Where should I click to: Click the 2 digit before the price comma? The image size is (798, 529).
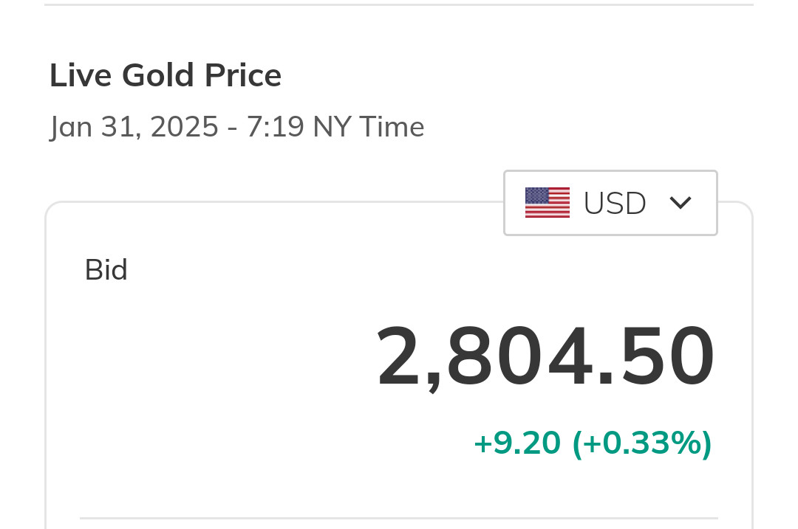(x=400, y=358)
